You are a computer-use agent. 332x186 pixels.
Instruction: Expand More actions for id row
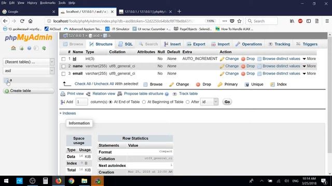[x=309, y=58]
